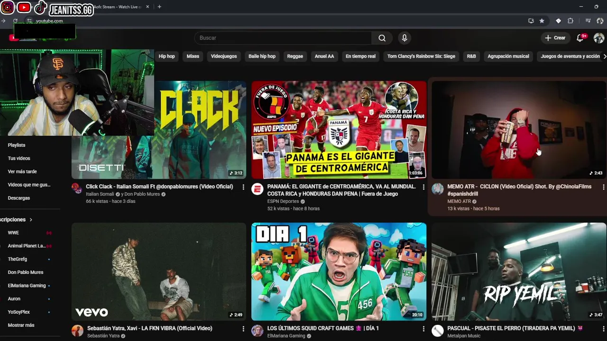The width and height of the screenshot is (607, 341).
Task: Select Juegos de aventura y acción chip
Action: pyautogui.click(x=570, y=56)
